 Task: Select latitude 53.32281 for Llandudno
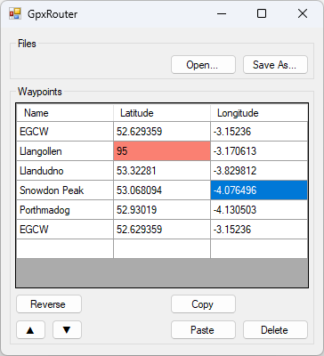162,171
